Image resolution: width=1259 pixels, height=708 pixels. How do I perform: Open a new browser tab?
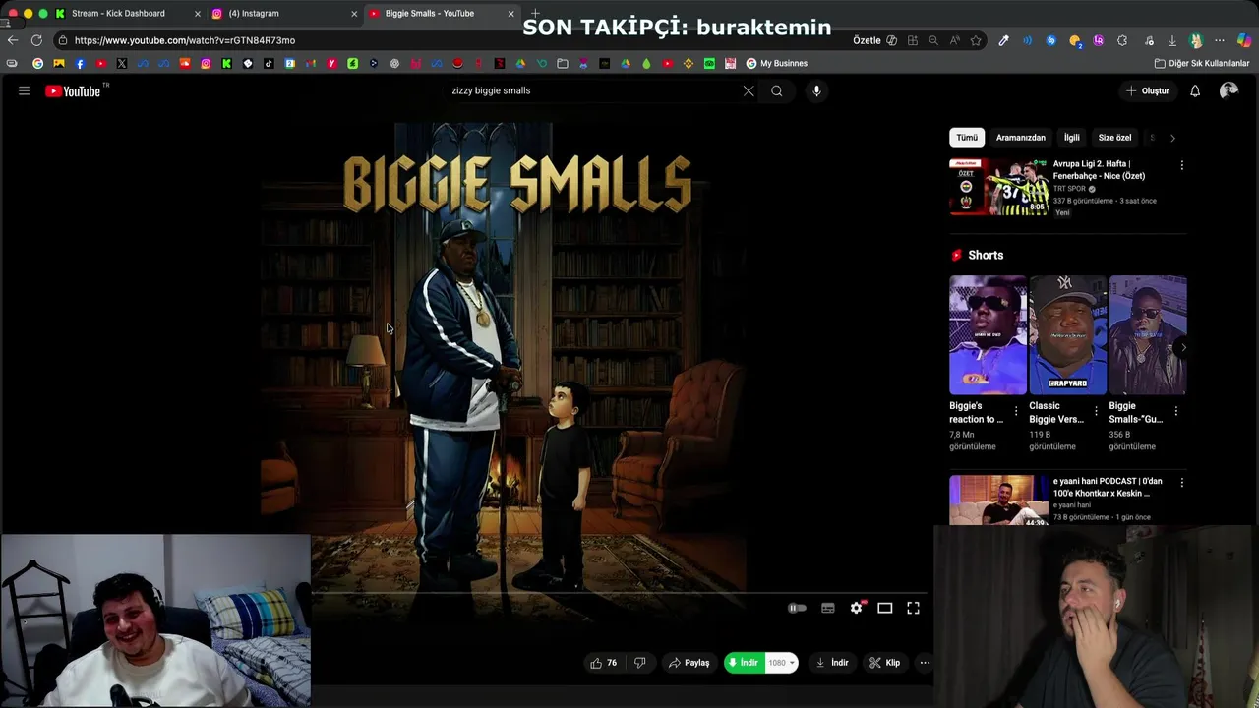tap(535, 14)
